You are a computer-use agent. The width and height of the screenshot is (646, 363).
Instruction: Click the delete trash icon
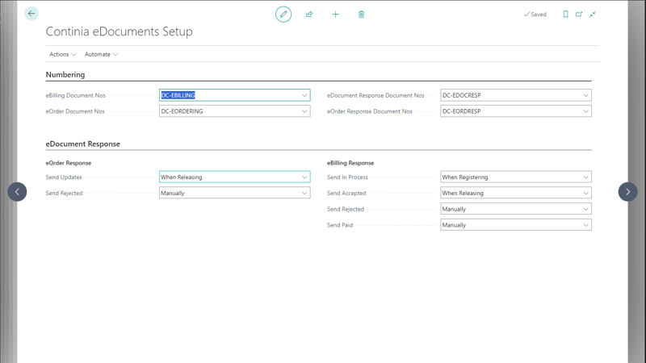click(361, 15)
